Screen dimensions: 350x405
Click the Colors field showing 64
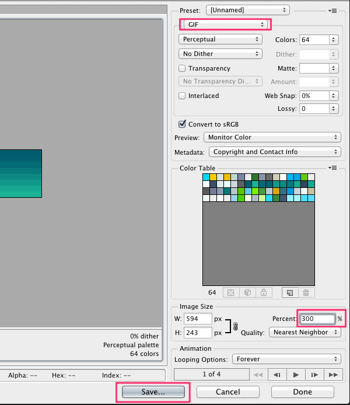coord(314,40)
